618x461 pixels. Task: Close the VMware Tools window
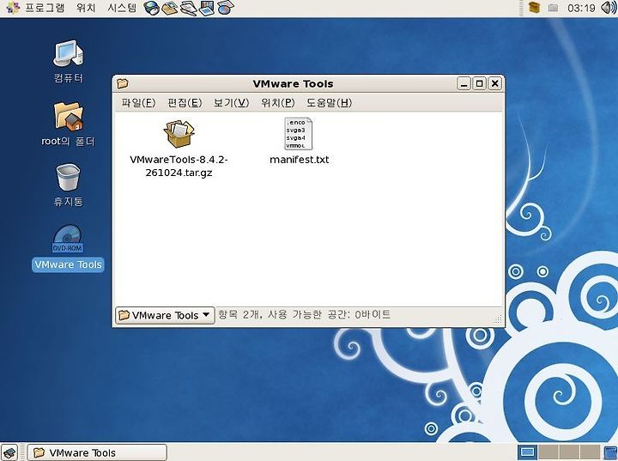(494, 83)
